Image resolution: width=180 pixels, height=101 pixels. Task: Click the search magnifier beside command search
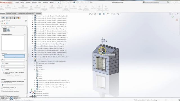click(168, 2)
